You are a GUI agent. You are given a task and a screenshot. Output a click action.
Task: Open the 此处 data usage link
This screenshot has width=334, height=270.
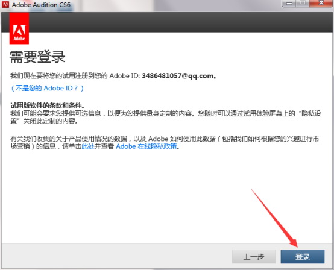point(88,146)
